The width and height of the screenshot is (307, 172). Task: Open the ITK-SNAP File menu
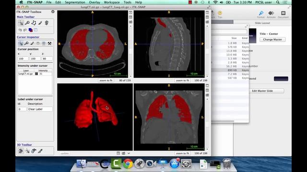click(49, 2)
